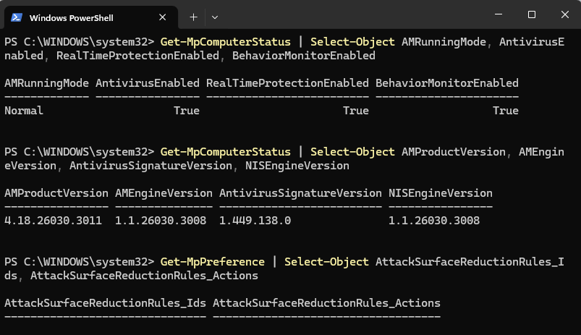Click the signature version 1.449.138.0
Viewport: 581px width, 335px height.
tap(255, 221)
